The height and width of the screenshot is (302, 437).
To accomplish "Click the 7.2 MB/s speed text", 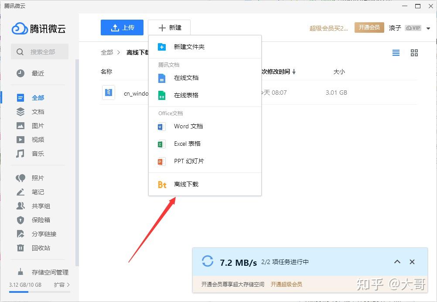I will pyautogui.click(x=238, y=263).
